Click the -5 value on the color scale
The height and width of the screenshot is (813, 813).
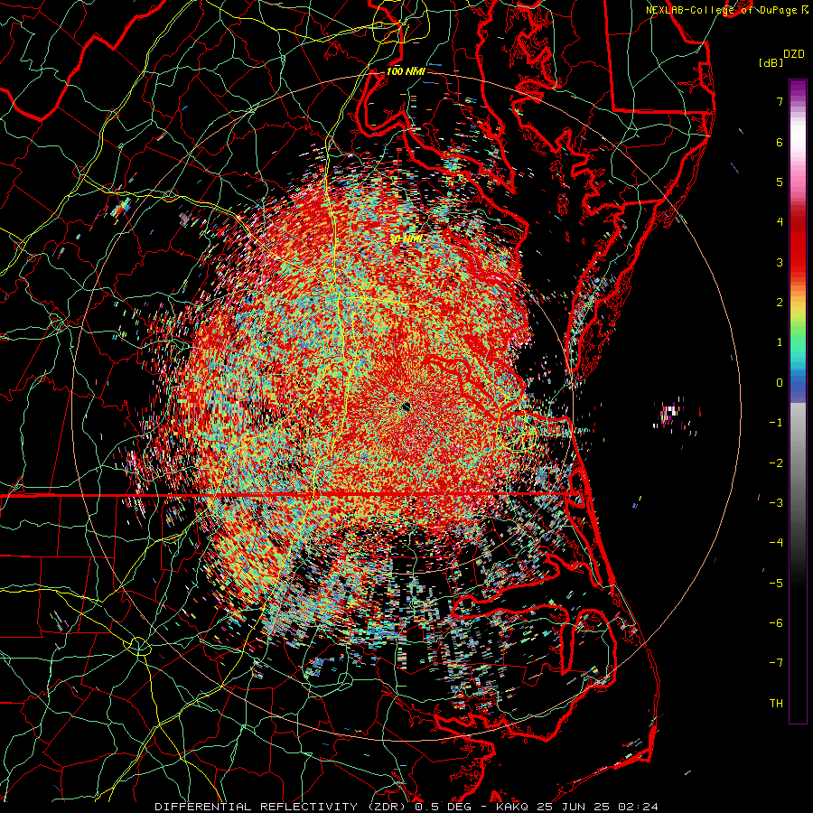(776, 584)
